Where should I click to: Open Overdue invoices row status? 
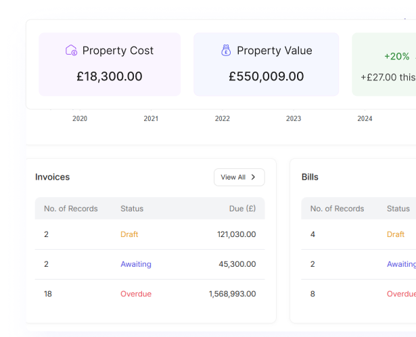(135, 294)
